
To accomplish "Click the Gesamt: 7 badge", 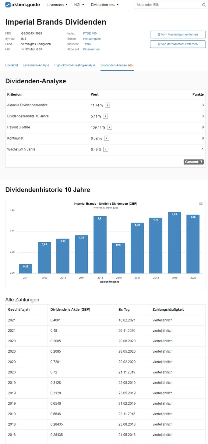I will pos(193,162).
